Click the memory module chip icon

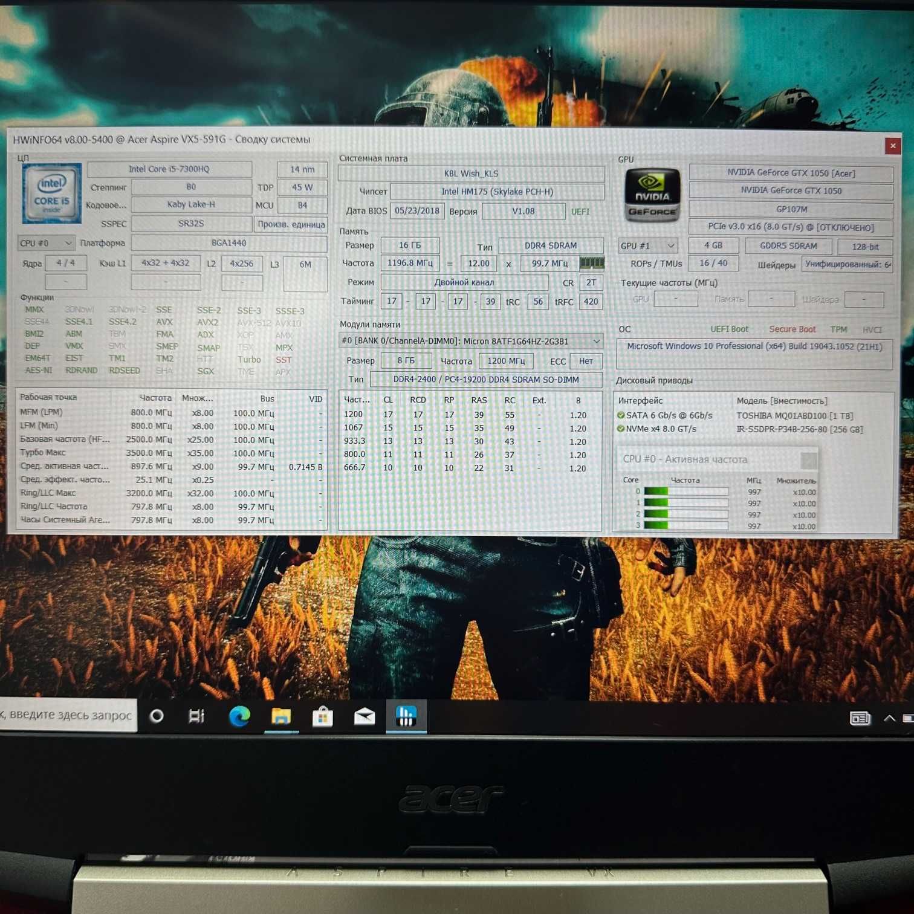tap(592, 263)
